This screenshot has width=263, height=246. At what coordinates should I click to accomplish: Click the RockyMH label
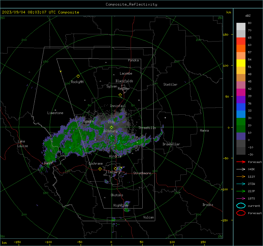click(x=77, y=82)
